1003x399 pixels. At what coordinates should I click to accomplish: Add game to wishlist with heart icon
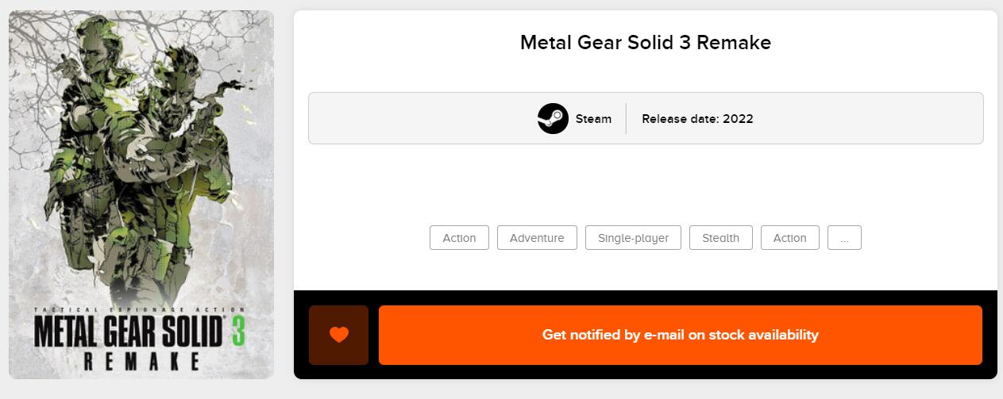coord(339,335)
